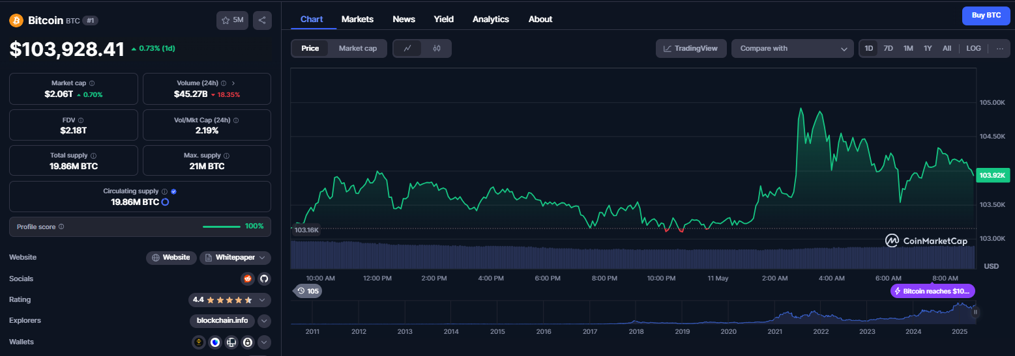Click the $2.06T market cap value

pyautogui.click(x=59, y=94)
